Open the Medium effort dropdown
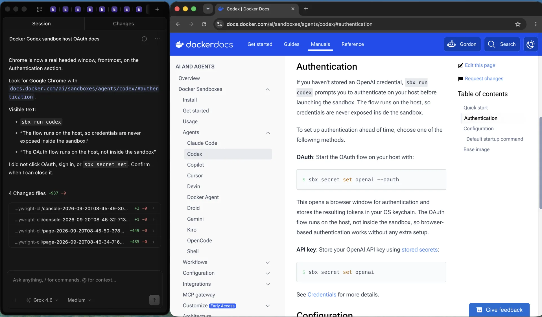The image size is (542, 317). [x=79, y=300]
